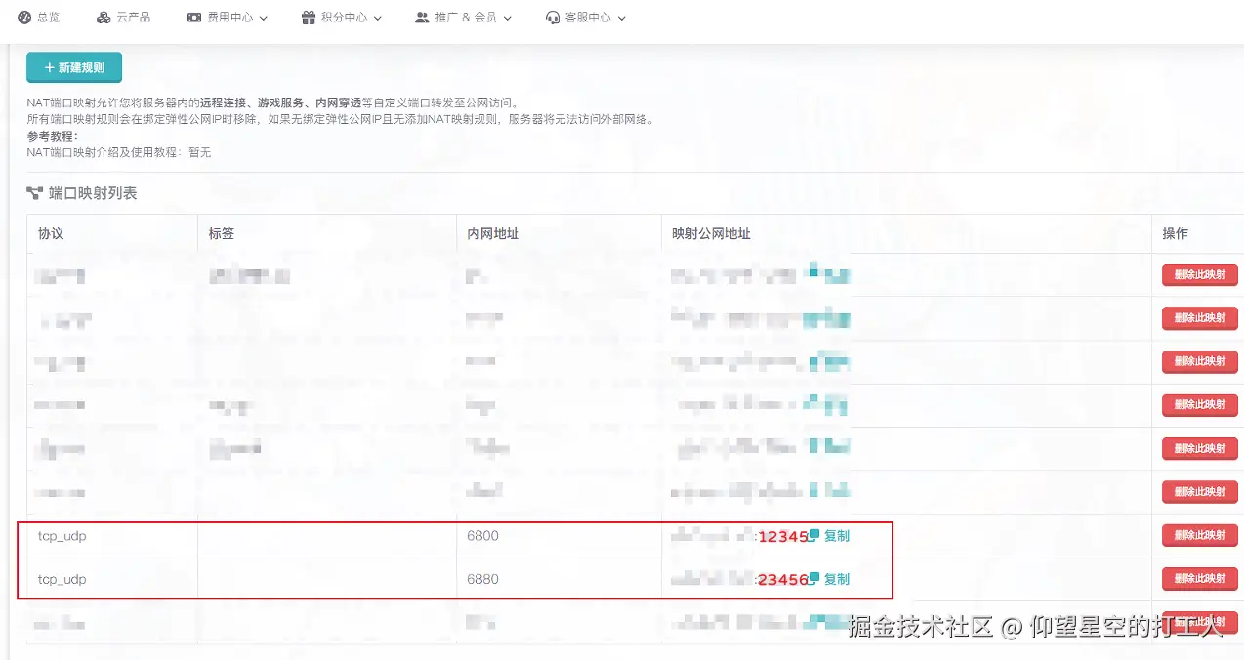Click the 积分中心 gift icon
This screenshot has height=660, width=1244.
pos(308,18)
